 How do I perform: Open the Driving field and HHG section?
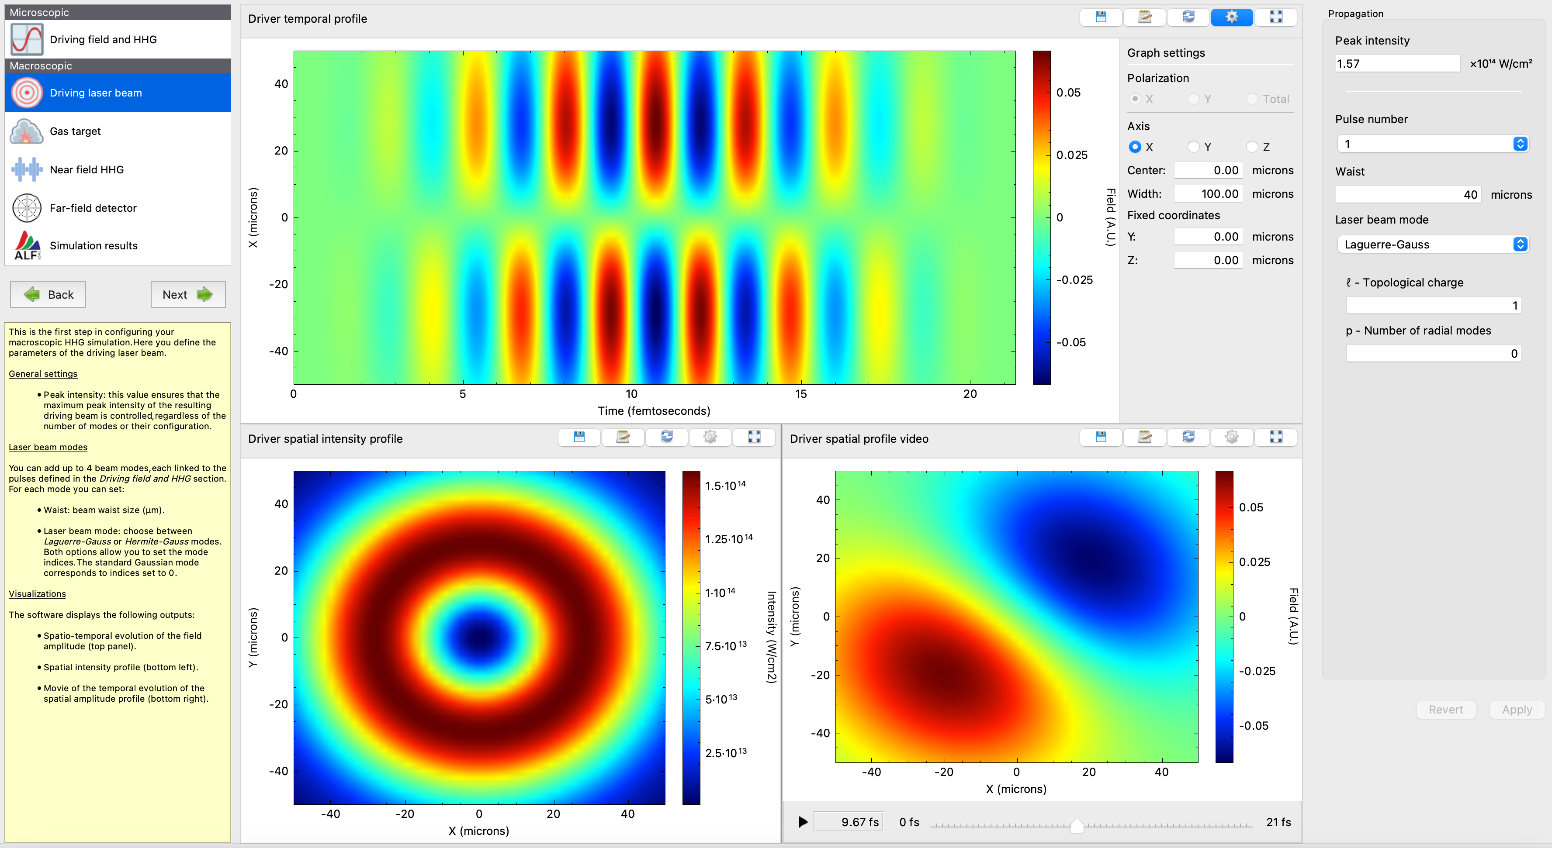[x=103, y=39]
